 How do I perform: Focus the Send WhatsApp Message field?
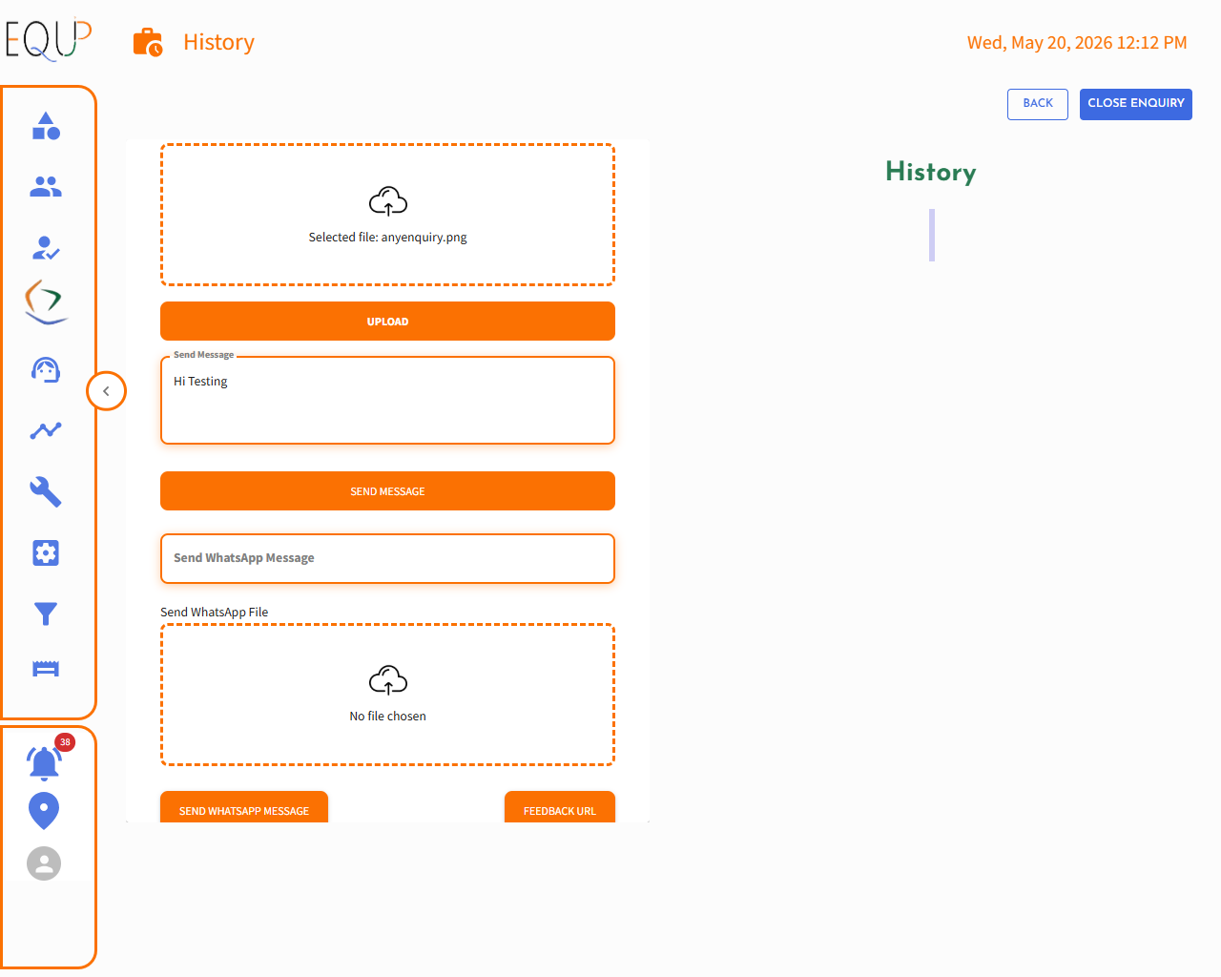tap(387, 558)
